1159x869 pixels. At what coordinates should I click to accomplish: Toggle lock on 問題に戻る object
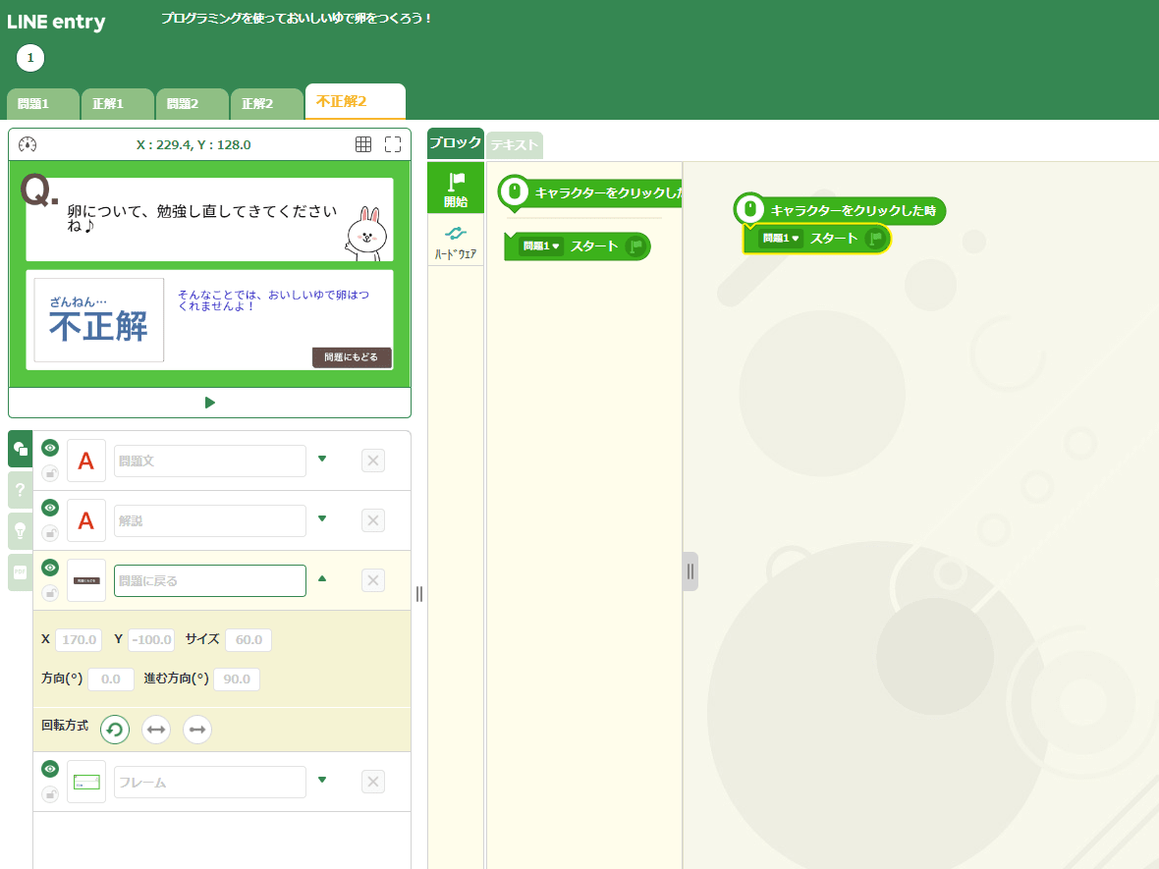pyautogui.click(x=49, y=593)
